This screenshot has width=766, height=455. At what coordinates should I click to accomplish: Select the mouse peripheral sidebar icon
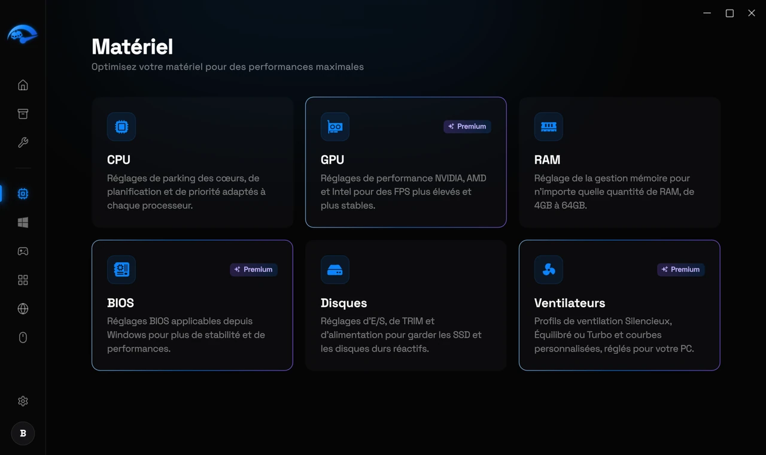[23, 338]
